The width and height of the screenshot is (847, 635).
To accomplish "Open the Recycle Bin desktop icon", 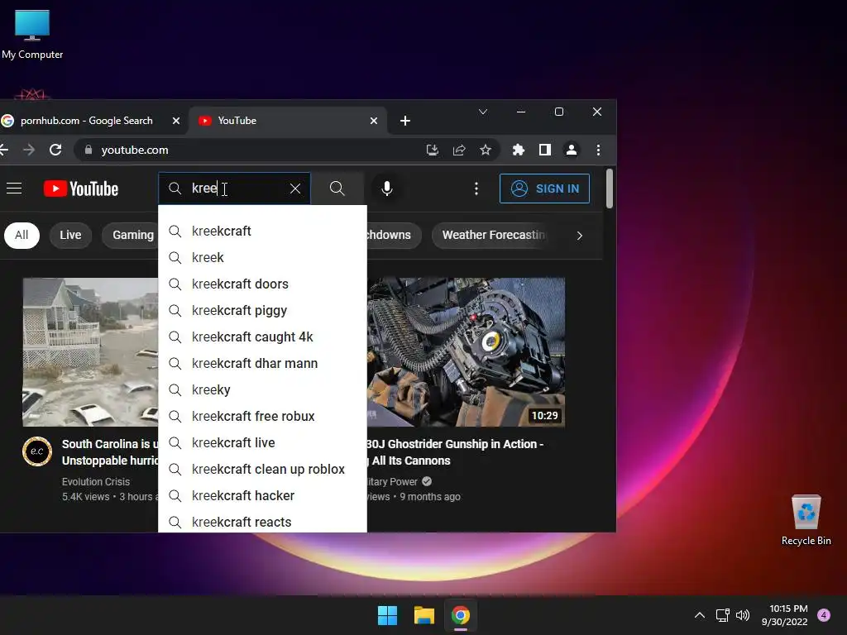I will click(806, 520).
